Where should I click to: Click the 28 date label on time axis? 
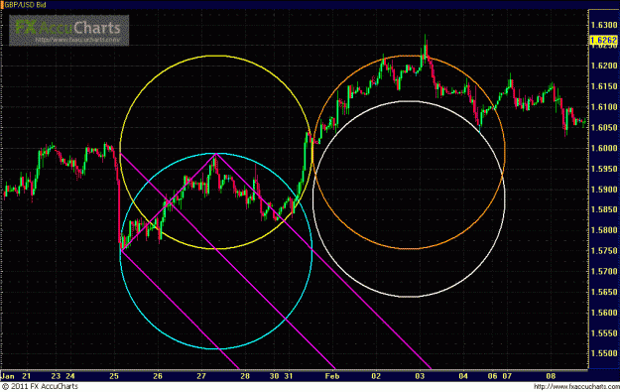(x=245, y=376)
